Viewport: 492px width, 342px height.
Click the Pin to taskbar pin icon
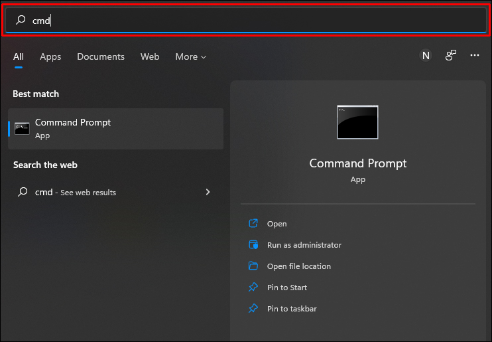tap(253, 309)
